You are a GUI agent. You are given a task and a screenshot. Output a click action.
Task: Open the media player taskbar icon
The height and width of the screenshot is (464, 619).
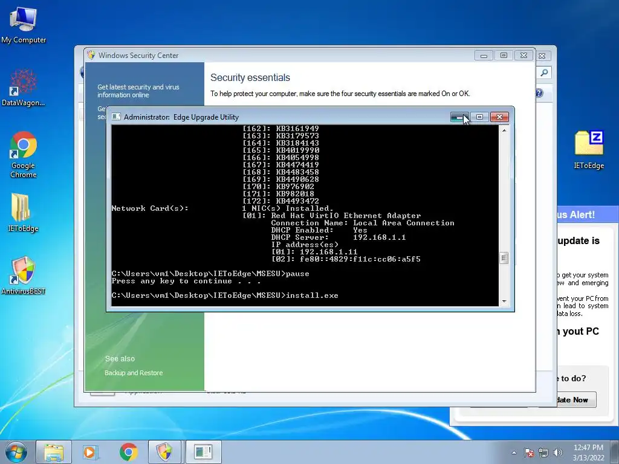(x=90, y=452)
